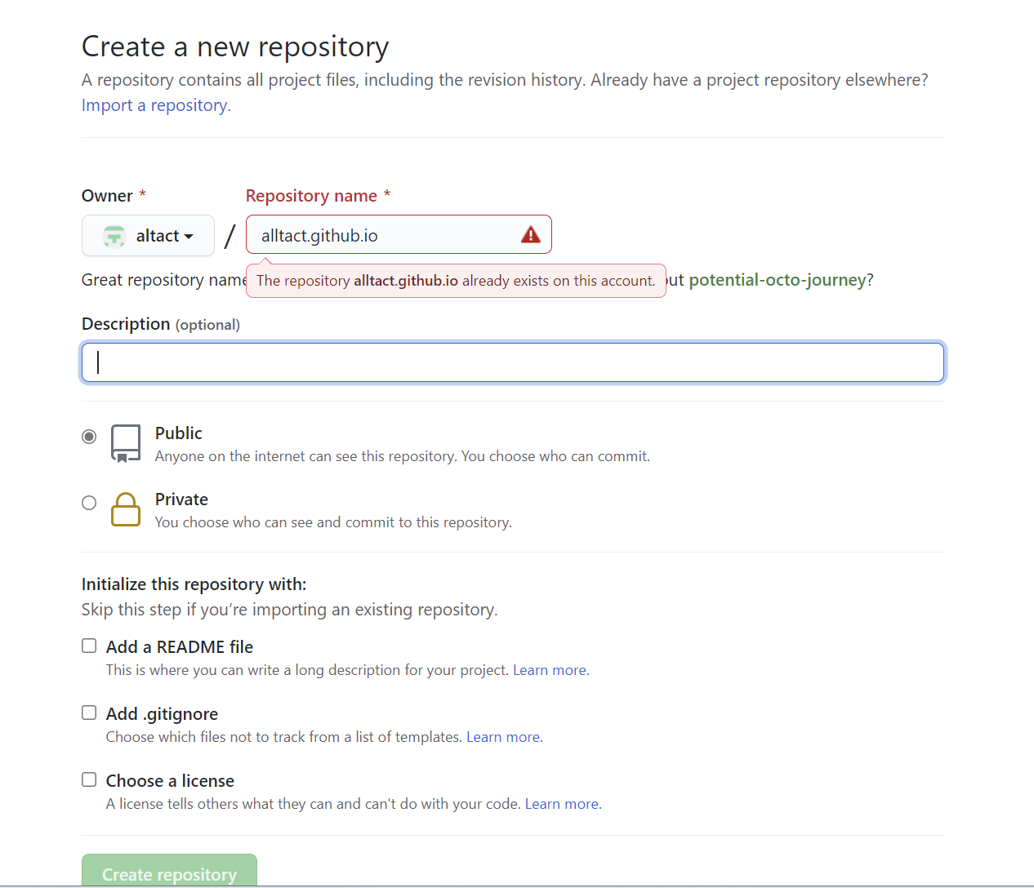Click the Description (optional) label
1034x888 pixels.
(161, 324)
